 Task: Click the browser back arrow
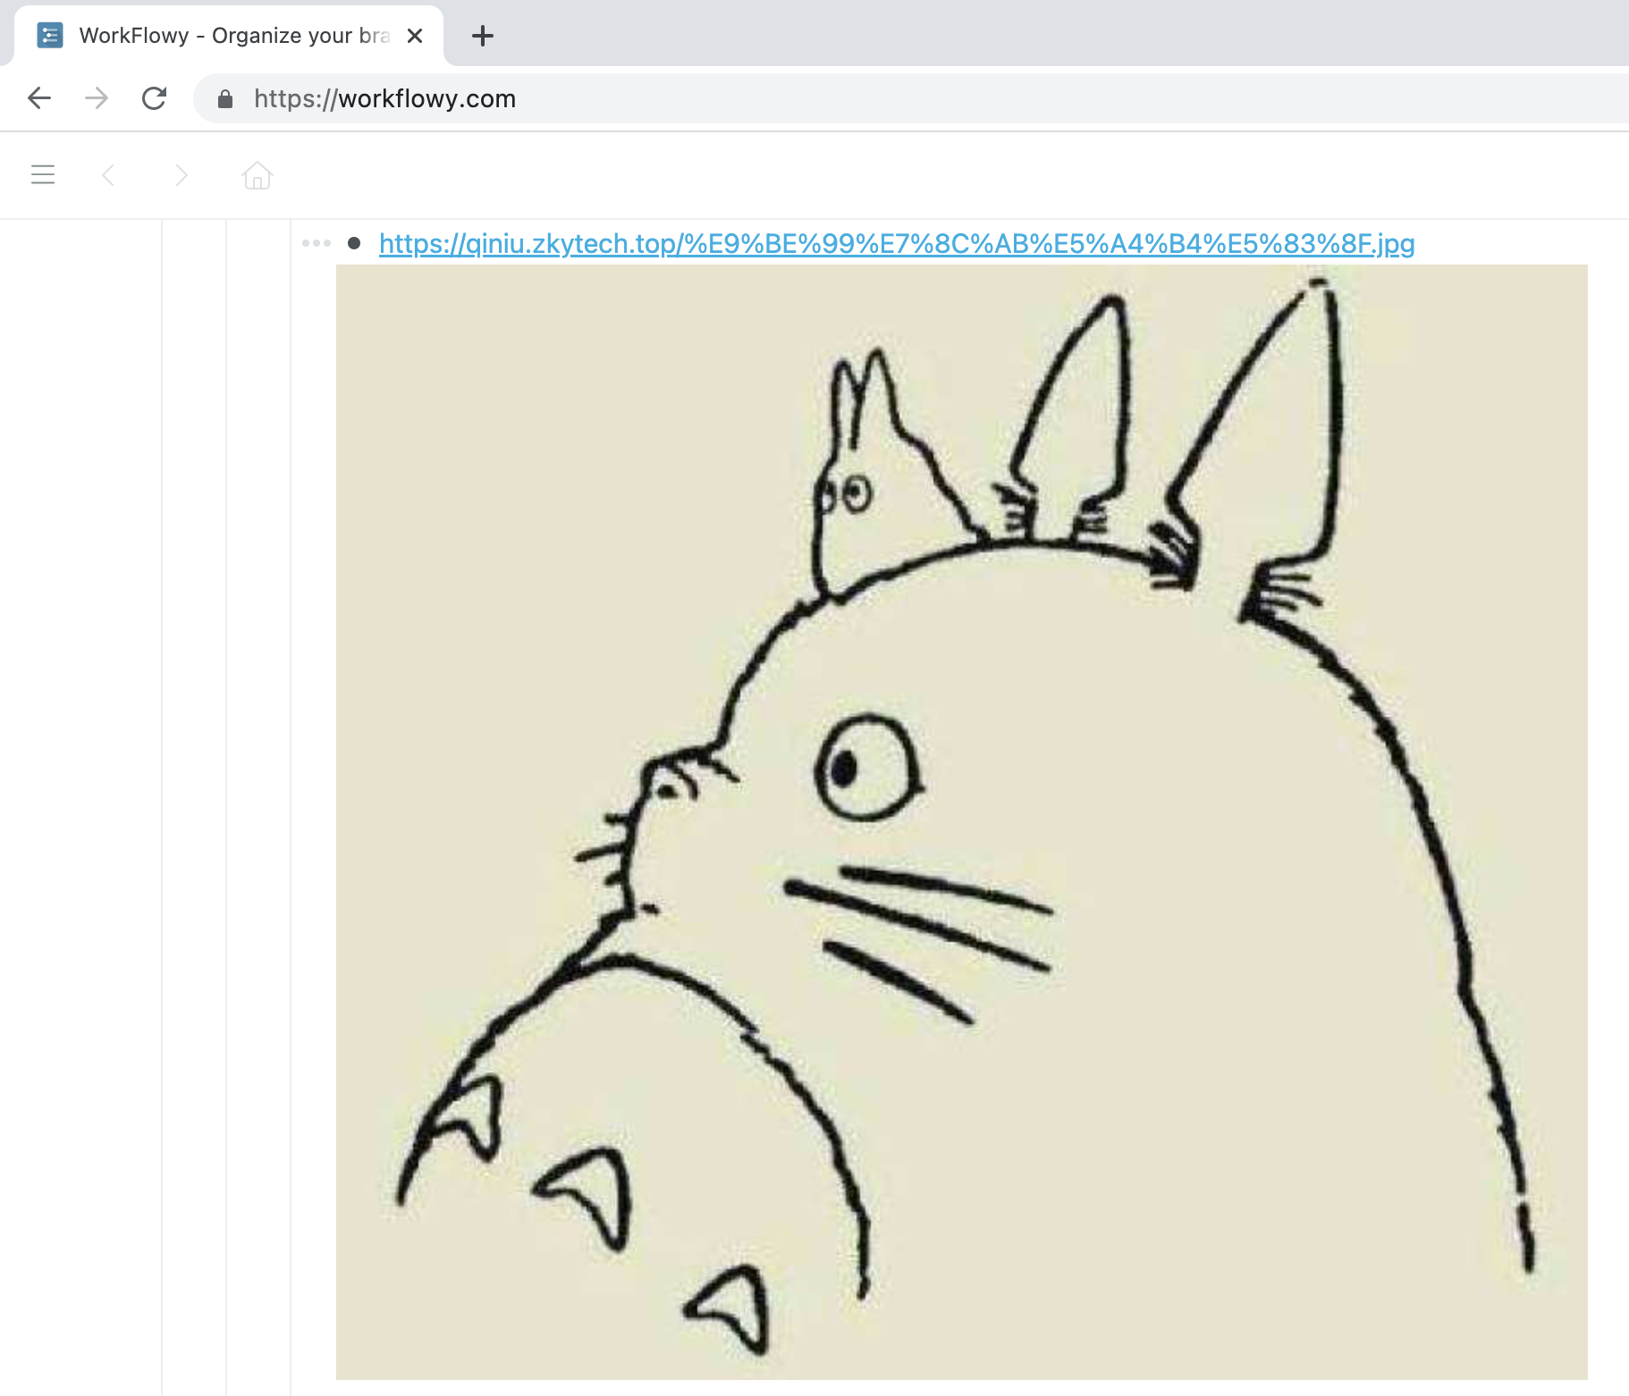39,98
